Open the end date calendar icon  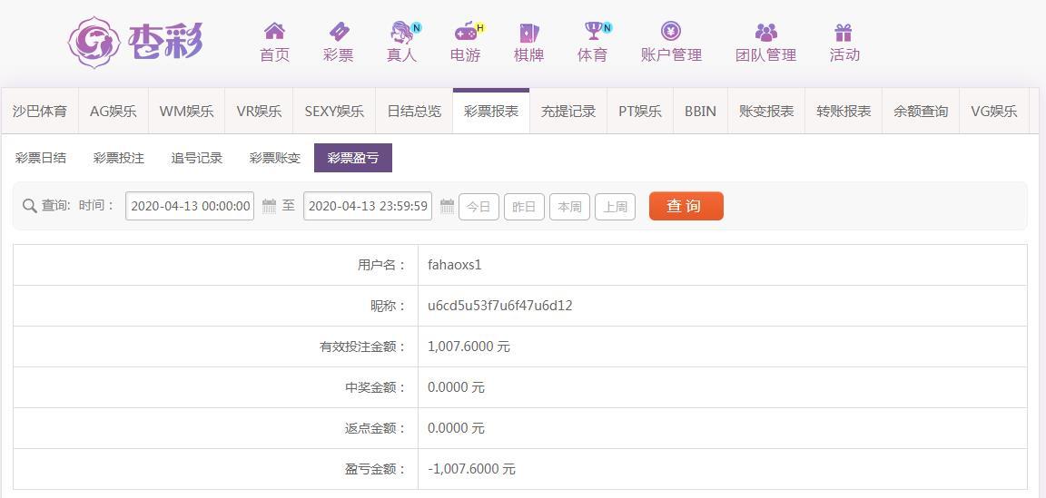[x=447, y=206]
